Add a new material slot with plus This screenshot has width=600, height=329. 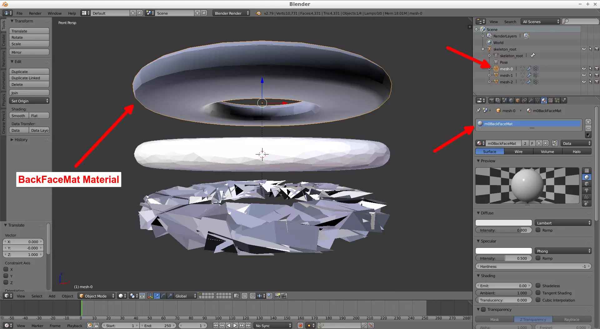point(588,122)
